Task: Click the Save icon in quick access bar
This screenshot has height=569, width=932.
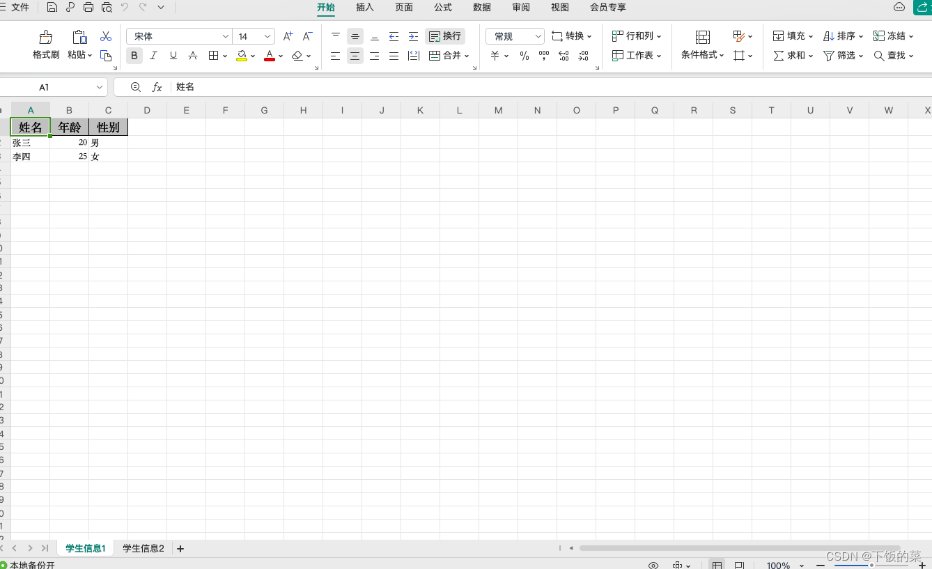Action: point(52,8)
